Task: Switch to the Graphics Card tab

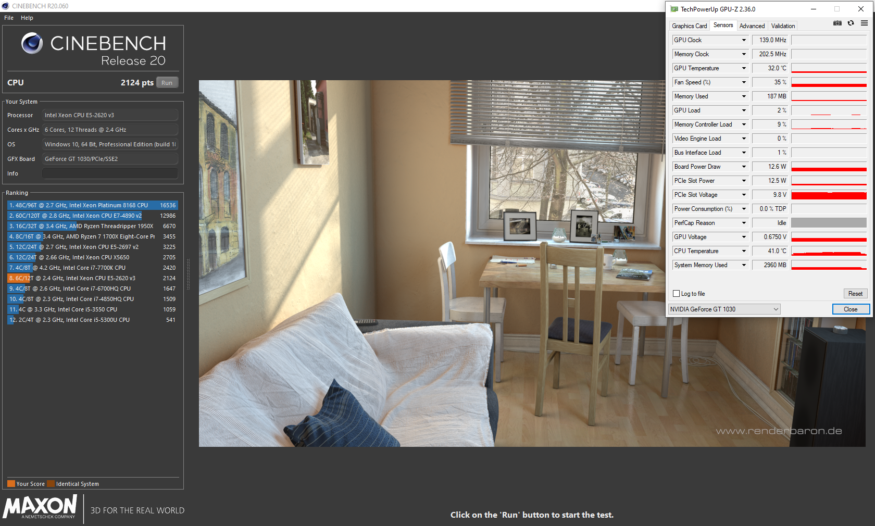Action: (x=689, y=26)
